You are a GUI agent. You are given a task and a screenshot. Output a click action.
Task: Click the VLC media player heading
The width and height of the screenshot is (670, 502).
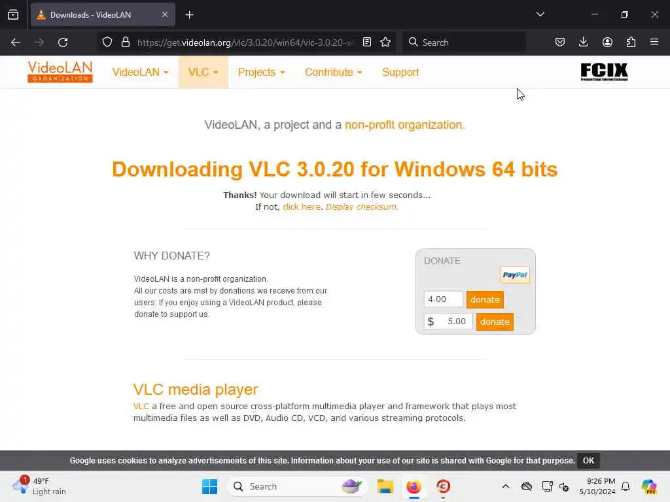pyautogui.click(x=196, y=390)
